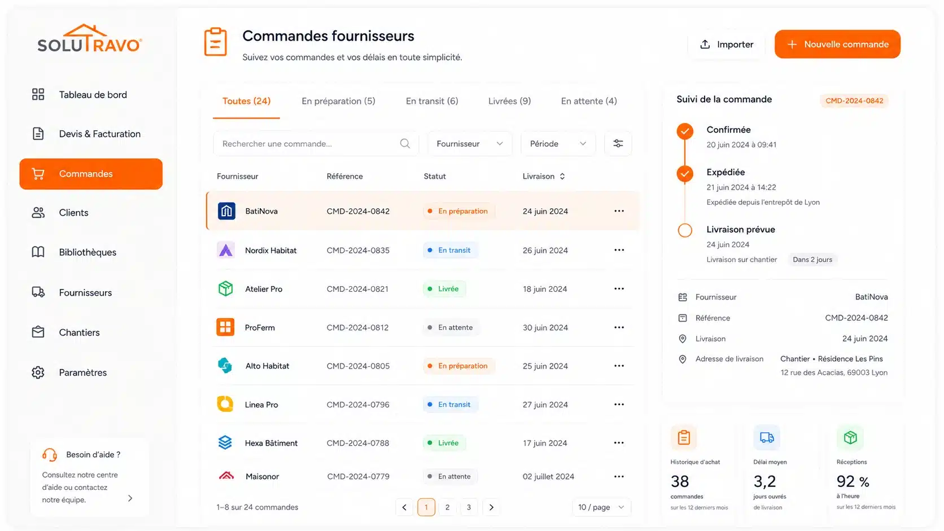
Task: Click the Réceptions box icon
Action: coord(850,437)
